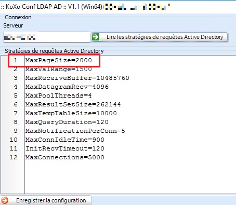Select the MaxResultSetSize=262144 line
The height and width of the screenshot is (205, 236).
pyautogui.click(x=73, y=104)
